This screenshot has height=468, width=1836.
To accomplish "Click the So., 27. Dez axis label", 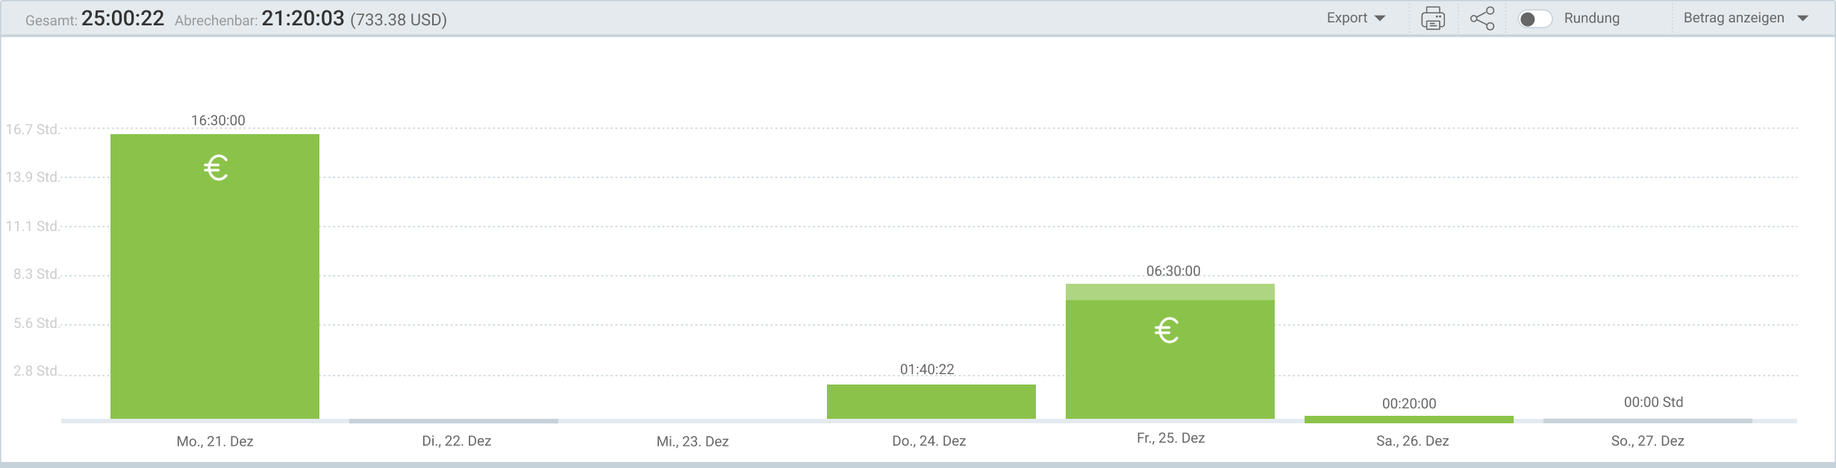I will click(1648, 441).
